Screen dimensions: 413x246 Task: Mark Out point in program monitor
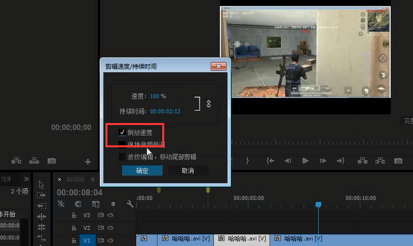[247, 161]
